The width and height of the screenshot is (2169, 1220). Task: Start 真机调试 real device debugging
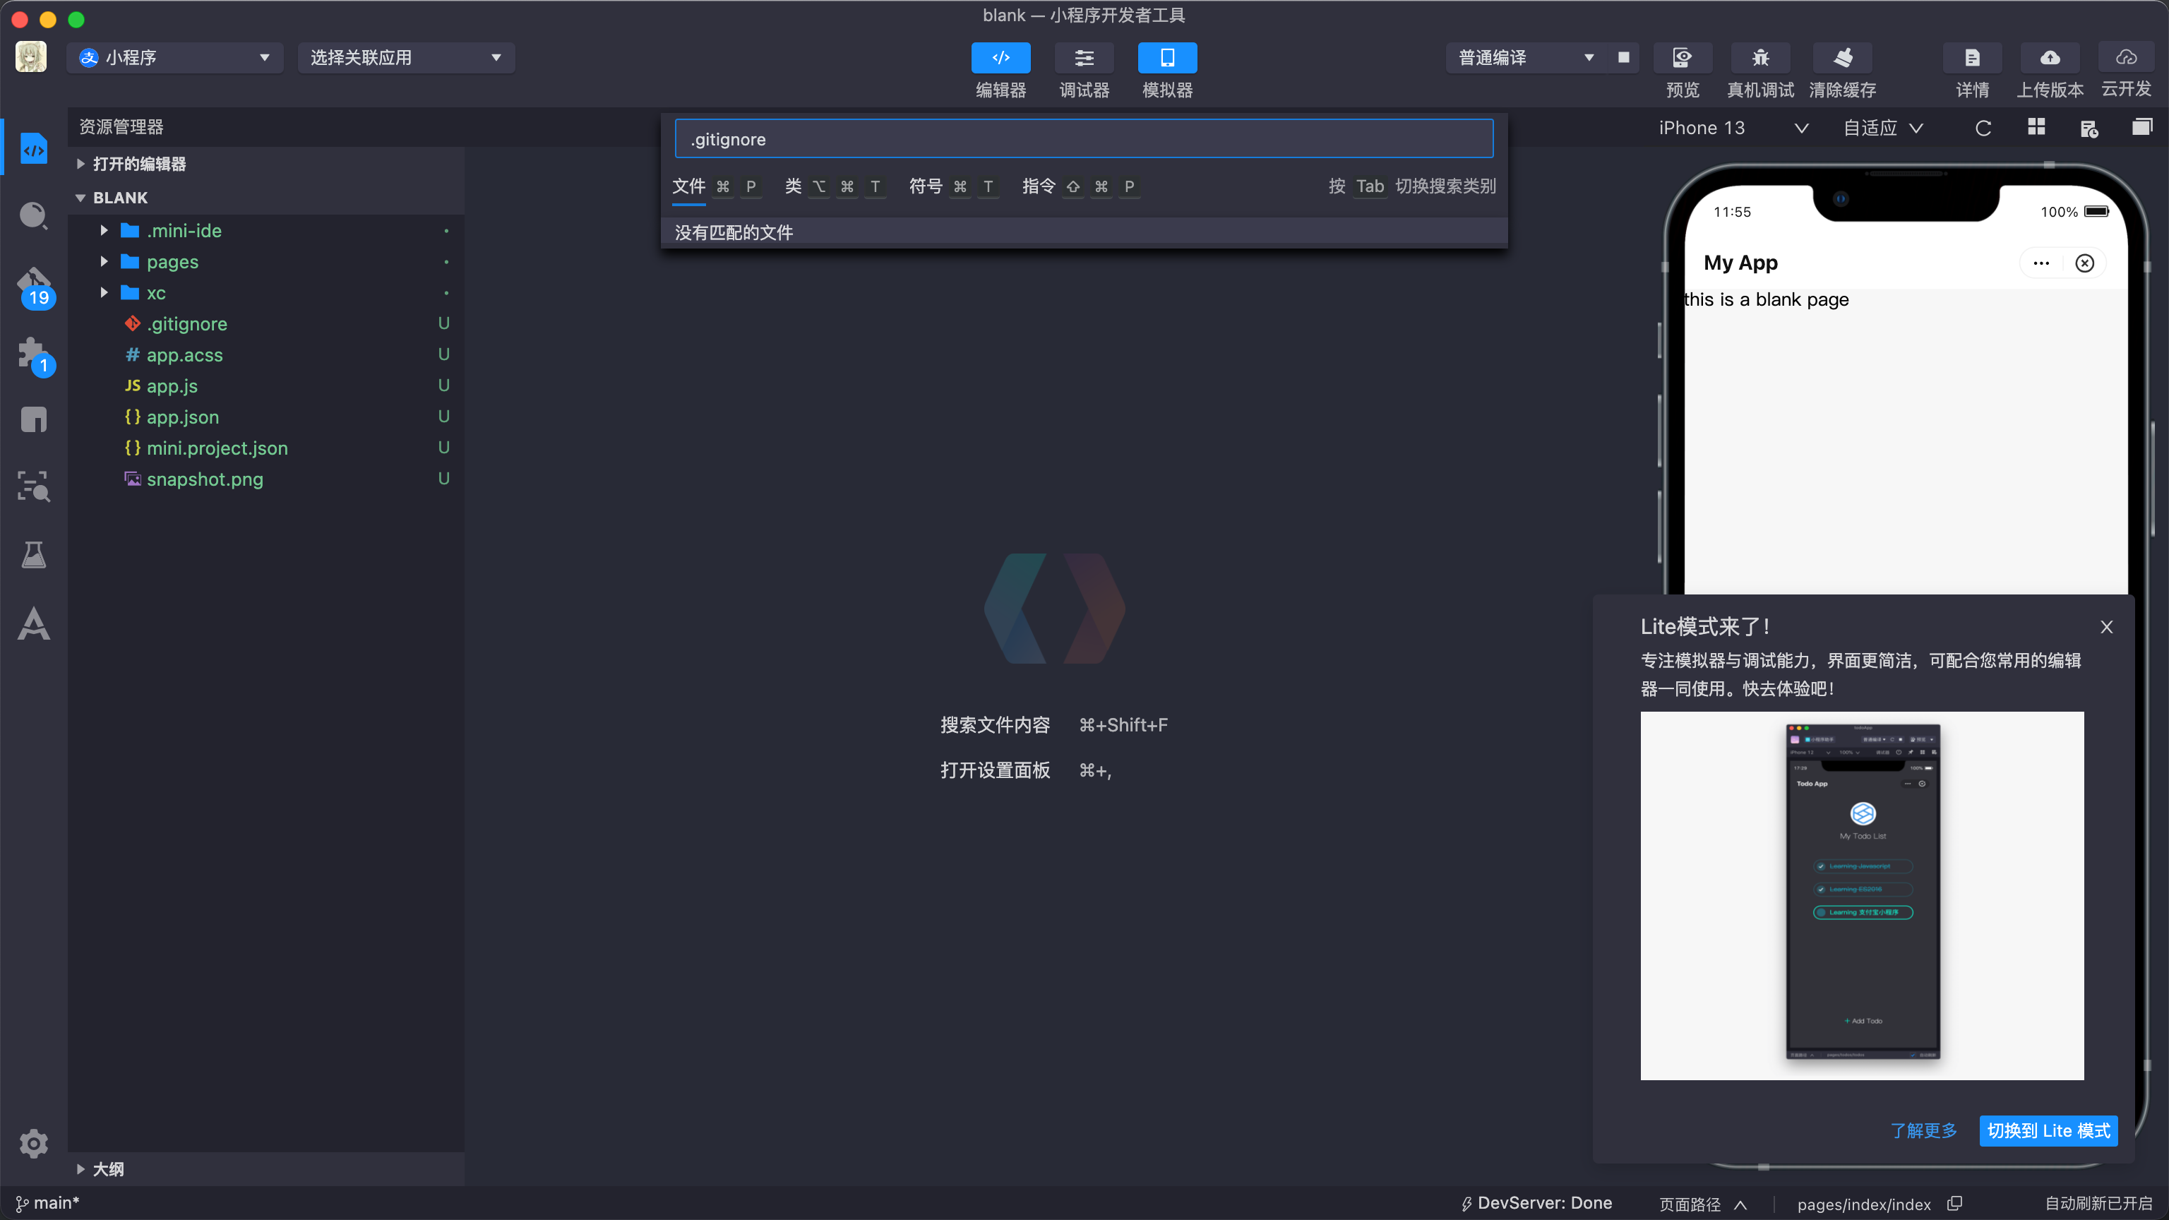click(1759, 57)
